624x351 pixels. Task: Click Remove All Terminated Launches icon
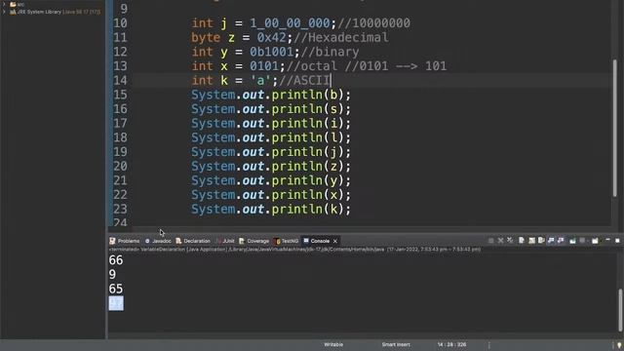click(510, 241)
